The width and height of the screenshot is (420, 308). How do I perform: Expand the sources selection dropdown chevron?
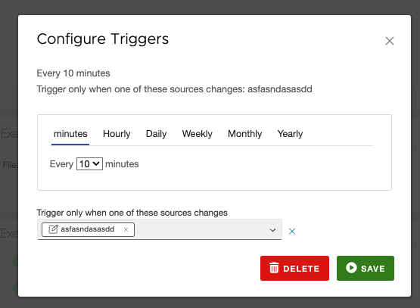272,230
